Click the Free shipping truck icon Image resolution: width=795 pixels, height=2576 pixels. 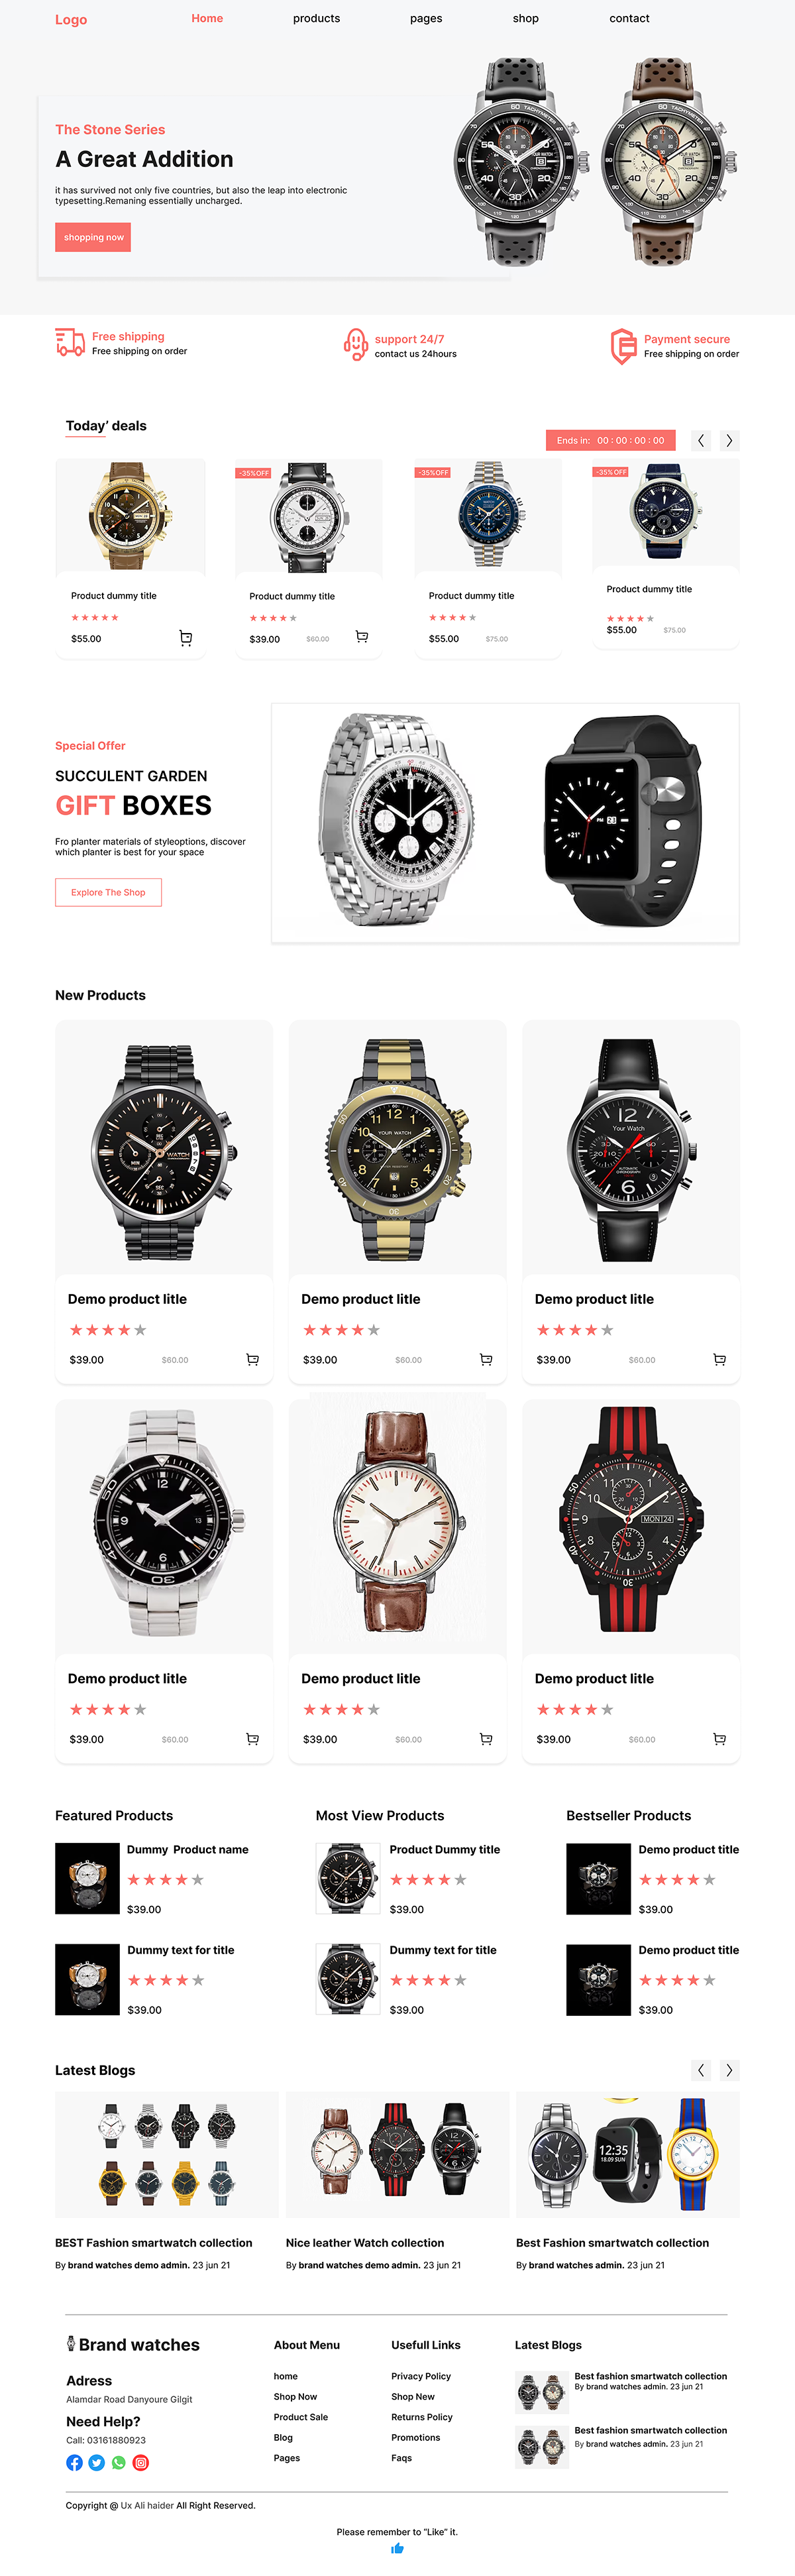[70, 342]
